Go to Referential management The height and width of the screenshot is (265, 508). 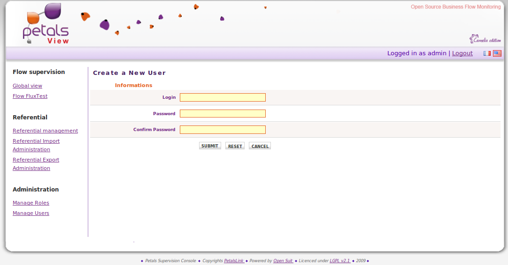pyautogui.click(x=45, y=131)
